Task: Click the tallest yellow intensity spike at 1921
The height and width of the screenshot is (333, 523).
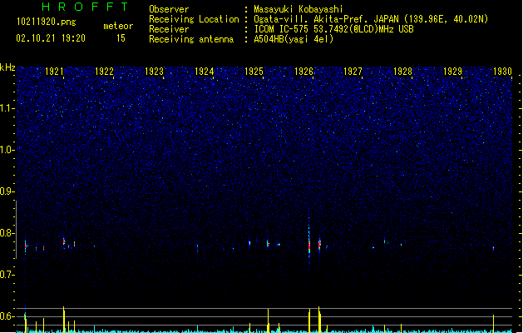Action: point(64,319)
